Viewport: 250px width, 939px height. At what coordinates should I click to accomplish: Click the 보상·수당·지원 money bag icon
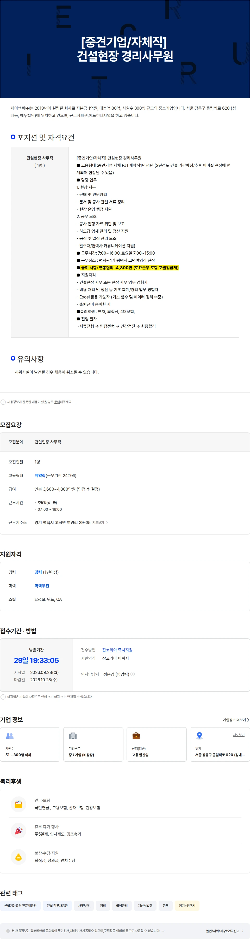pyautogui.click(x=18, y=857)
